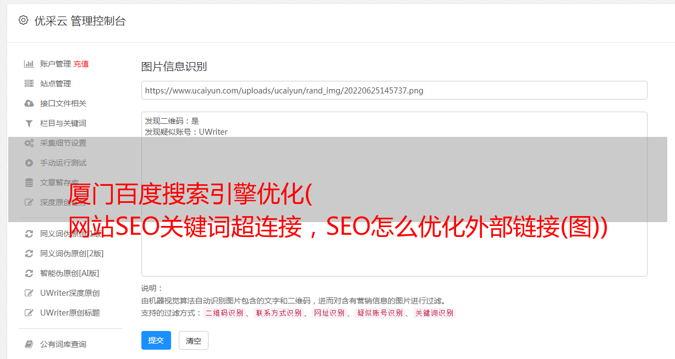Submit with the blue 提交 button
The height and width of the screenshot is (359, 675).
coord(156,340)
